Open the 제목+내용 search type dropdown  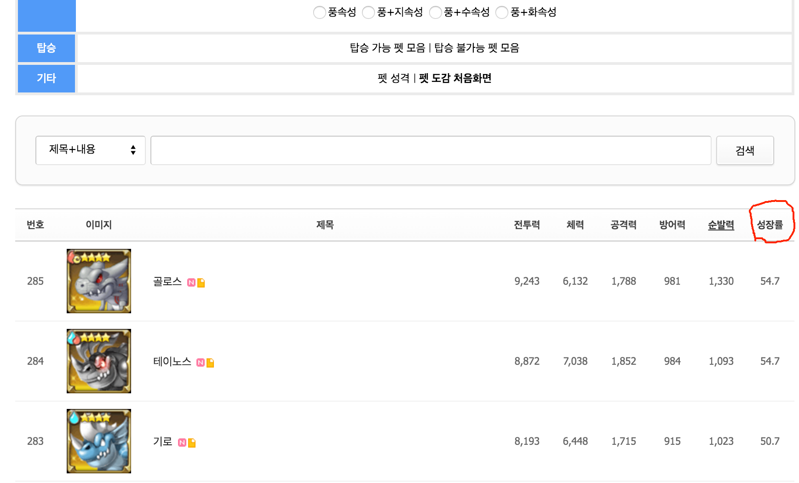click(x=91, y=150)
